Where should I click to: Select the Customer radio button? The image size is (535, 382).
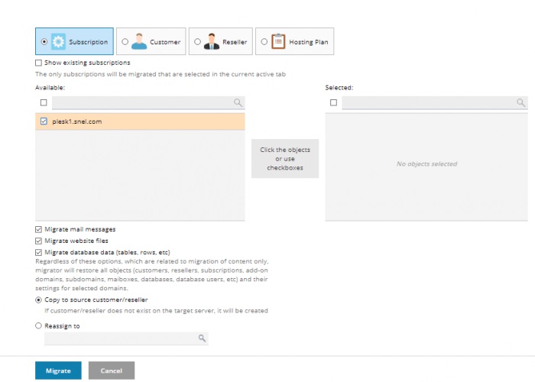click(x=125, y=41)
